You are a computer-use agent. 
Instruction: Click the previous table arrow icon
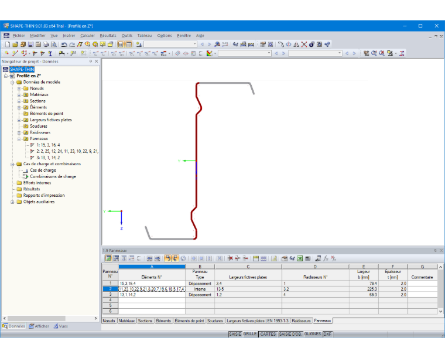tap(149, 258)
